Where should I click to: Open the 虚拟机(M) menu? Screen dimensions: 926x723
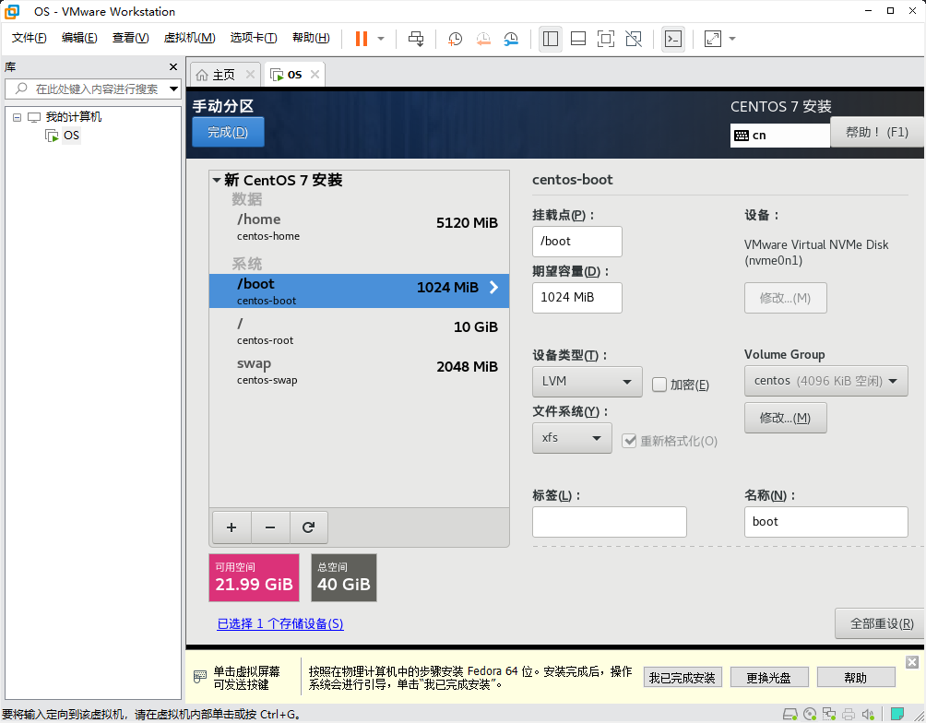189,38
